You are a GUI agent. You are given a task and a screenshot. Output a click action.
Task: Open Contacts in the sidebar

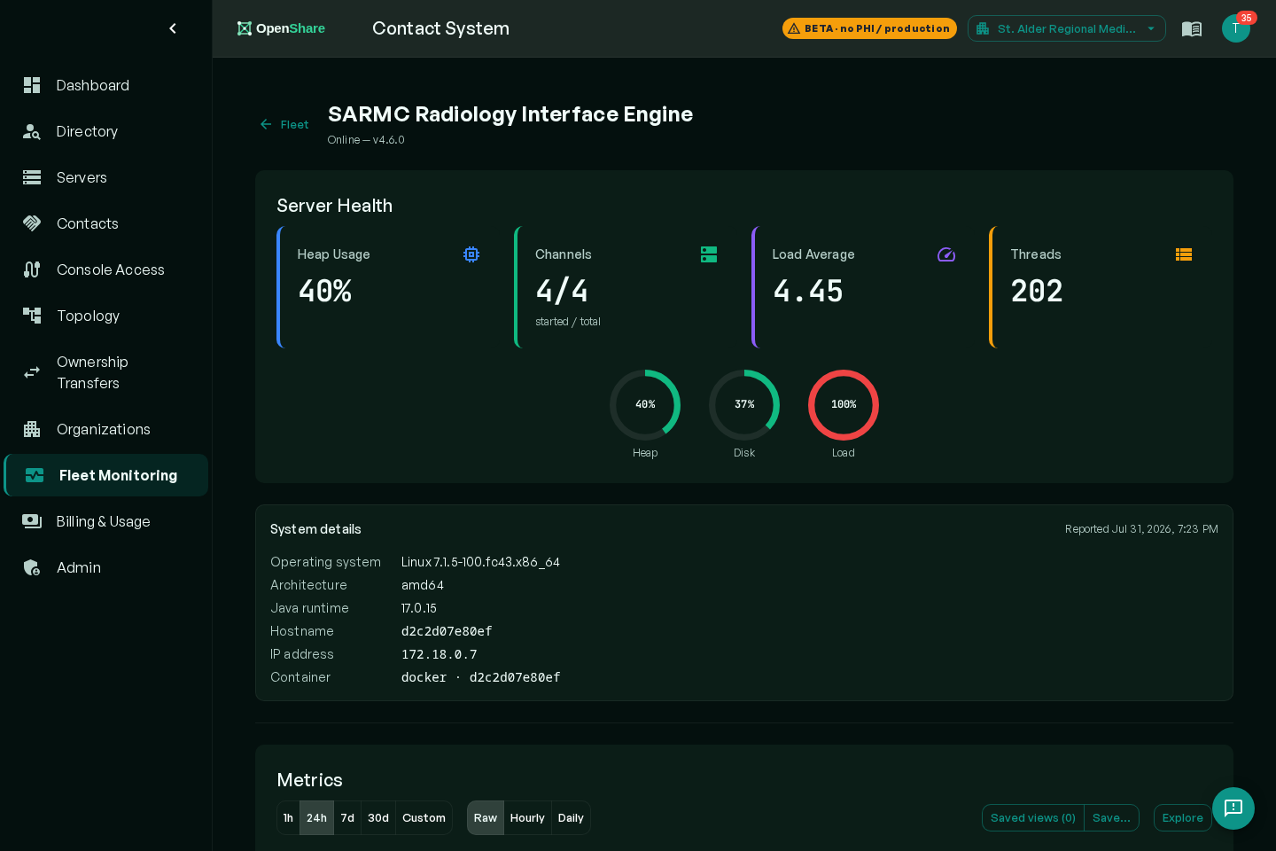coord(106,223)
